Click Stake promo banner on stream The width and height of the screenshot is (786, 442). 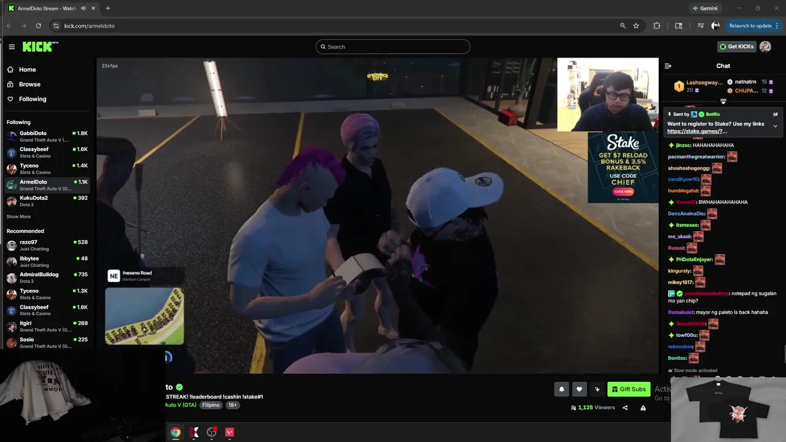(623, 167)
